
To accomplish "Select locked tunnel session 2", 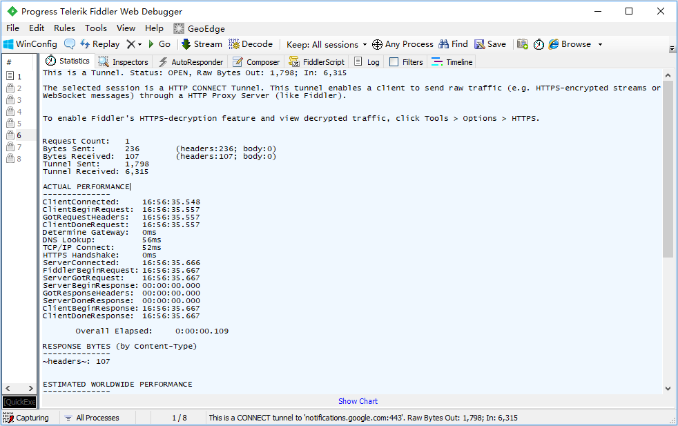I will coord(19,88).
